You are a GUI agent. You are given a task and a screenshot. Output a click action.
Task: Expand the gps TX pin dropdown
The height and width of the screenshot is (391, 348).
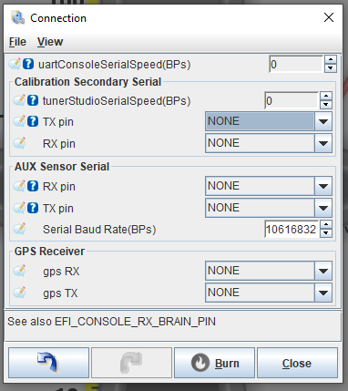(323, 293)
